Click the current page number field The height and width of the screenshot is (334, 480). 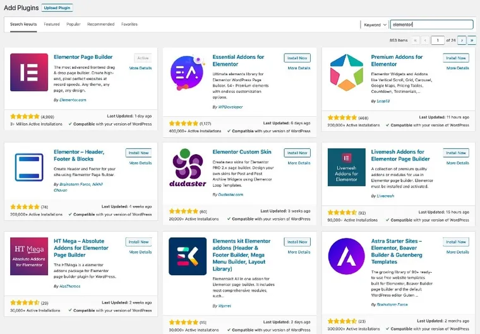pos(438,40)
